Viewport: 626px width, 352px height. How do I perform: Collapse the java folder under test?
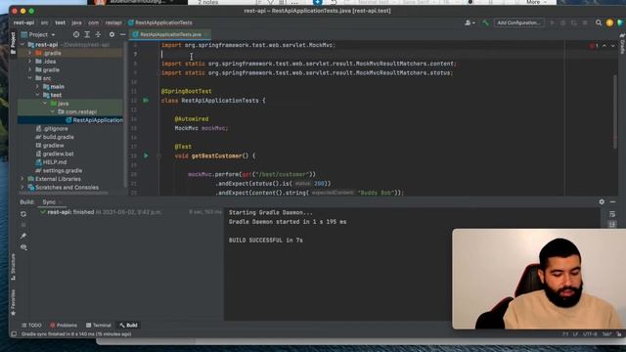tap(45, 104)
